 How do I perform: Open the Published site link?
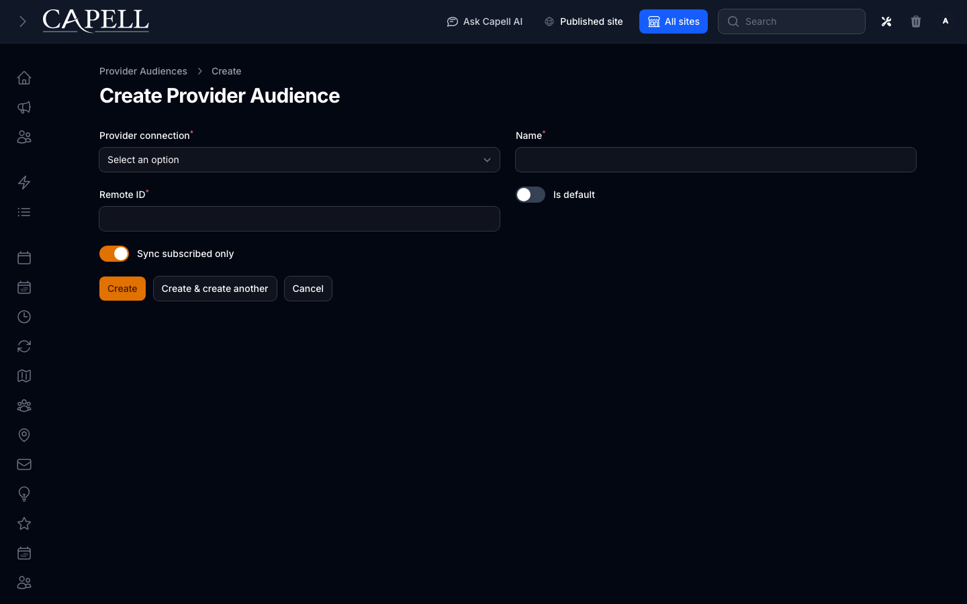tap(584, 21)
